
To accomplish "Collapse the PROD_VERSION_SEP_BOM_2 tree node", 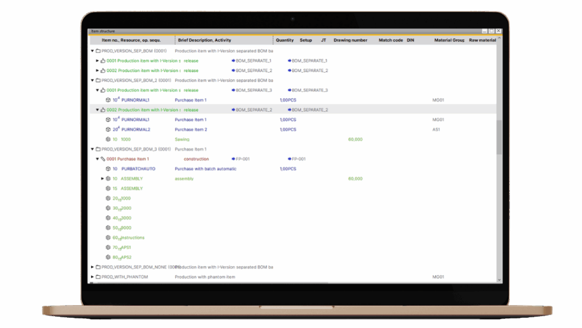I will click(92, 80).
